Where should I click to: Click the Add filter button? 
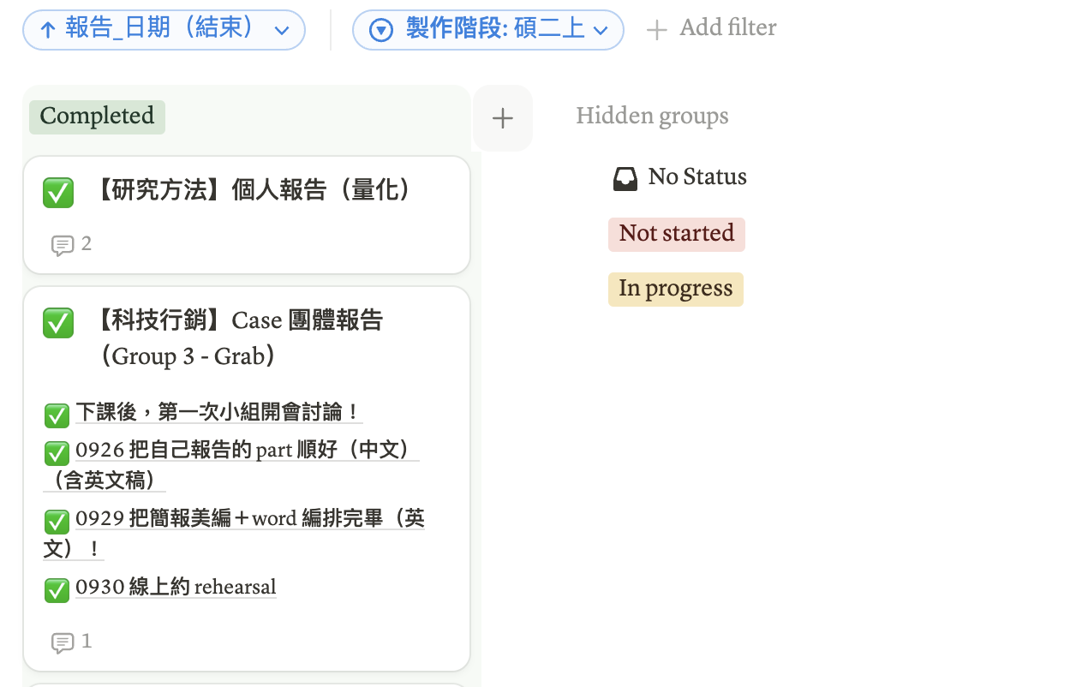(726, 28)
